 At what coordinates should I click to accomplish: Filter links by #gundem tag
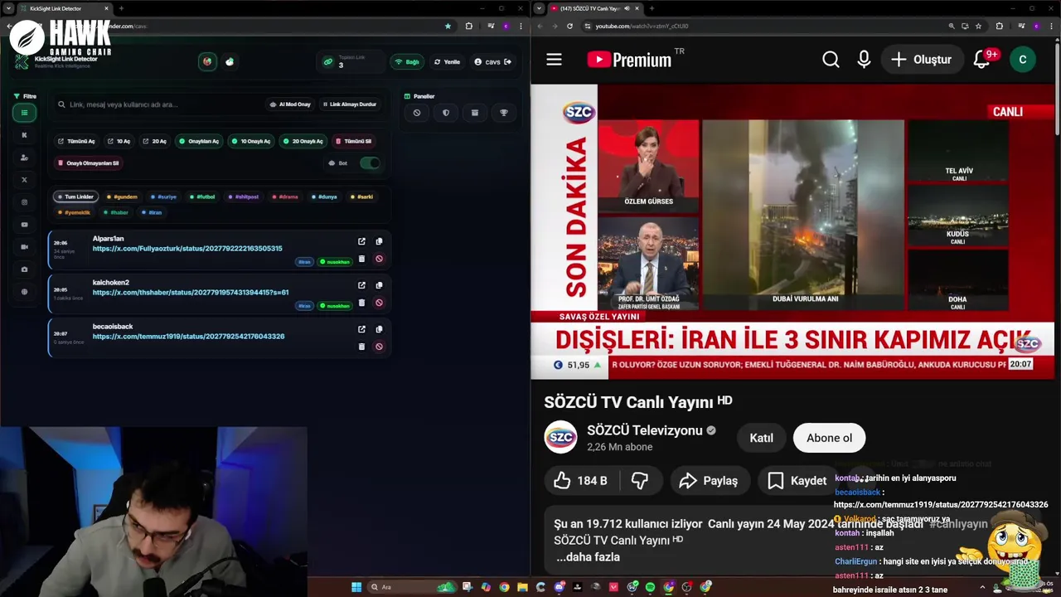[x=123, y=197]
